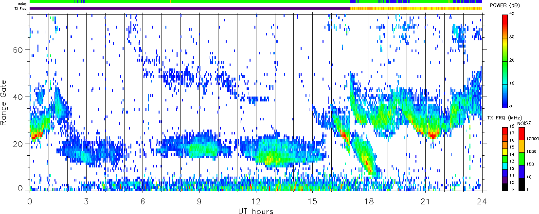Click NOISE scale value '100'
The height and width of the screenshot is (214, 539).
point(529,165)
